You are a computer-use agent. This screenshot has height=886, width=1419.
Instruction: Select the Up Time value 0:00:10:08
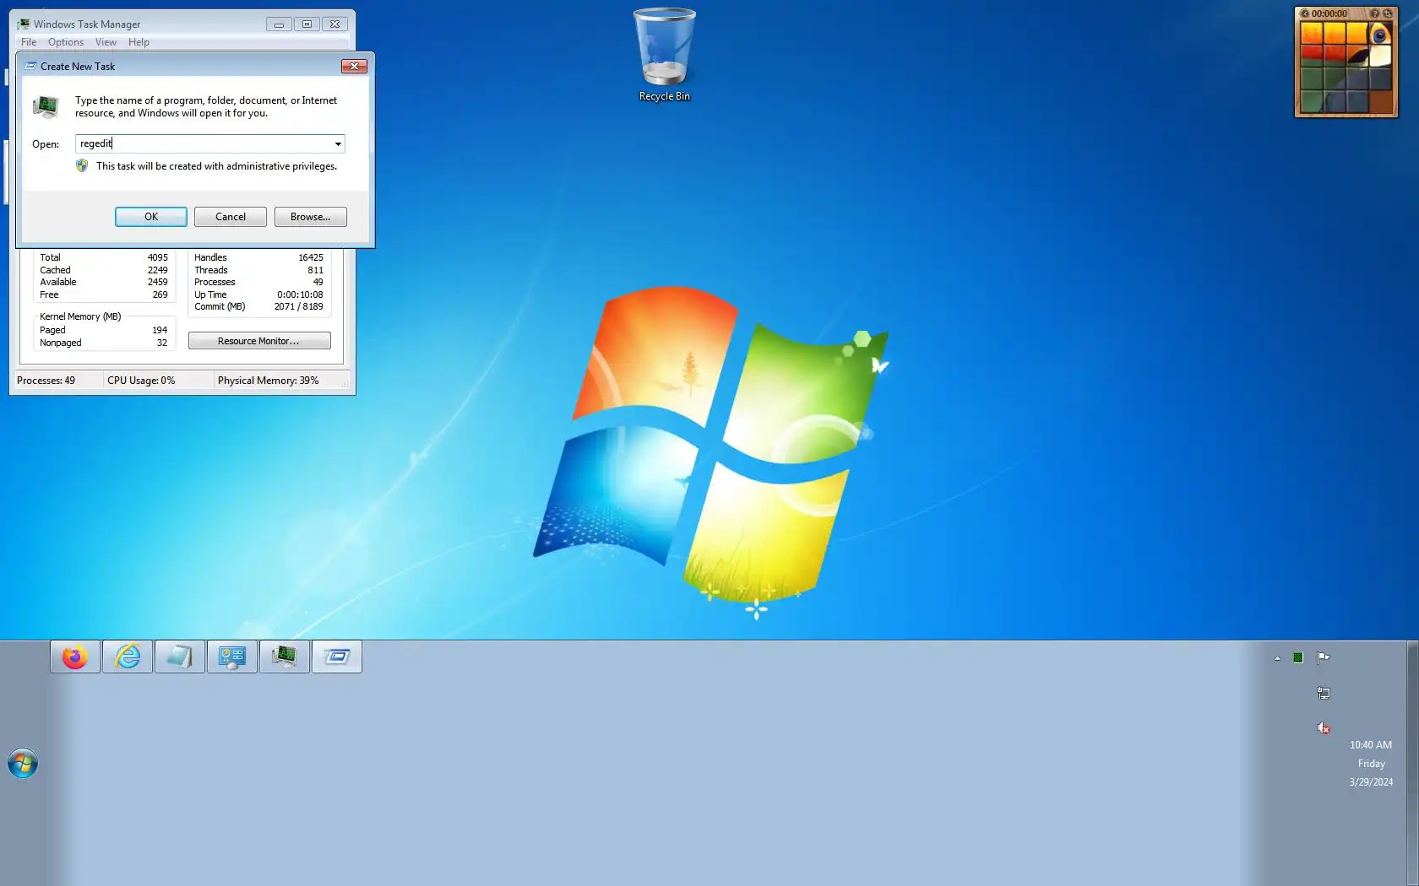[x=300, y=295]
